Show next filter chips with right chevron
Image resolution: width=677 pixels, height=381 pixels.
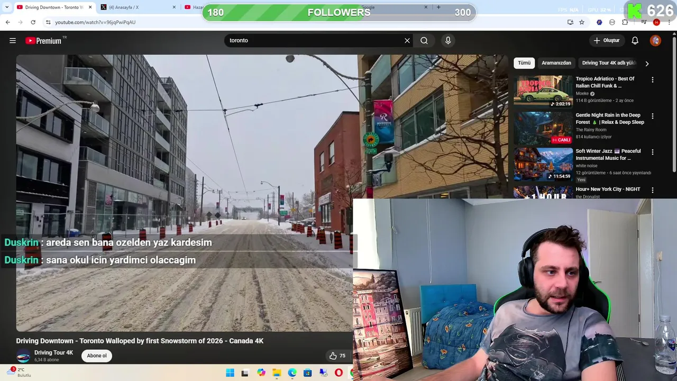point(646,63)
